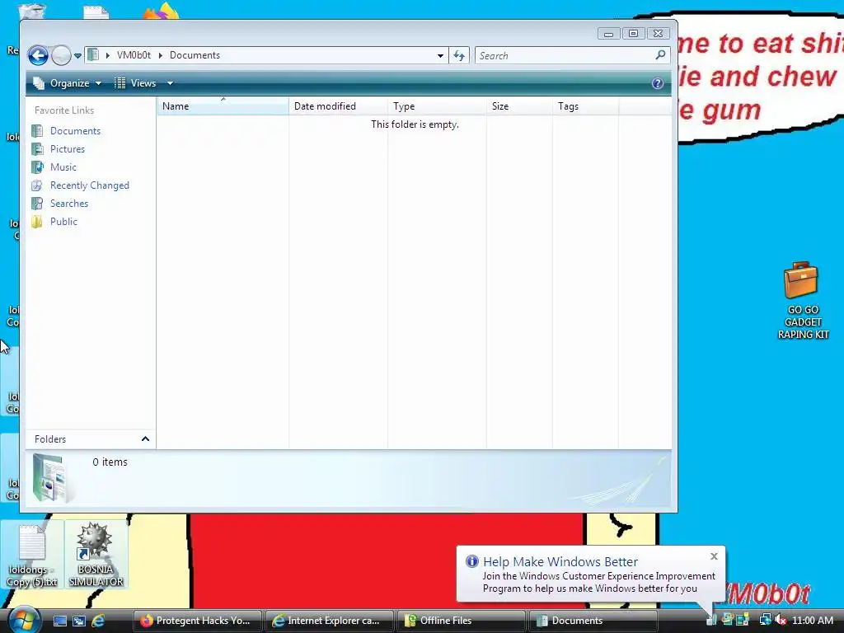Expand the Folders pane chevron
The image size is (844, 633).
click(145, 439)
